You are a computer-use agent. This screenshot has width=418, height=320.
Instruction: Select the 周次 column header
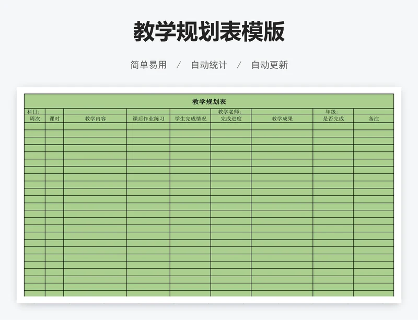[34, 118]
